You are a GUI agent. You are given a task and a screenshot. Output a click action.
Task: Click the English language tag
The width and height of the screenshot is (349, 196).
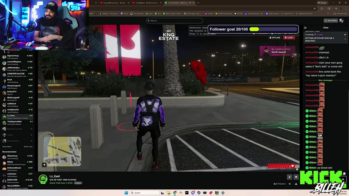point(78,183)
